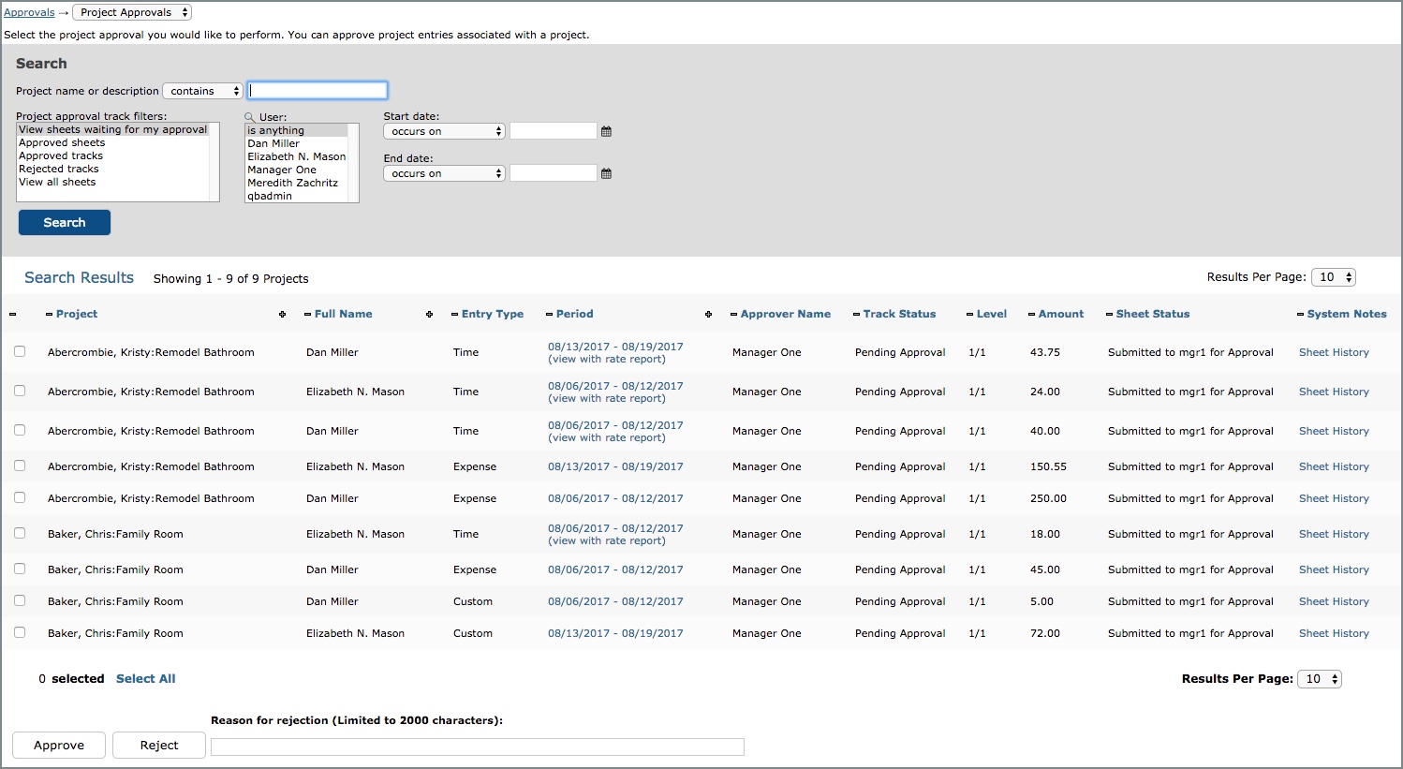
Task: Open top Results Per Page dropdown
Action: (x=1334, y=277)
